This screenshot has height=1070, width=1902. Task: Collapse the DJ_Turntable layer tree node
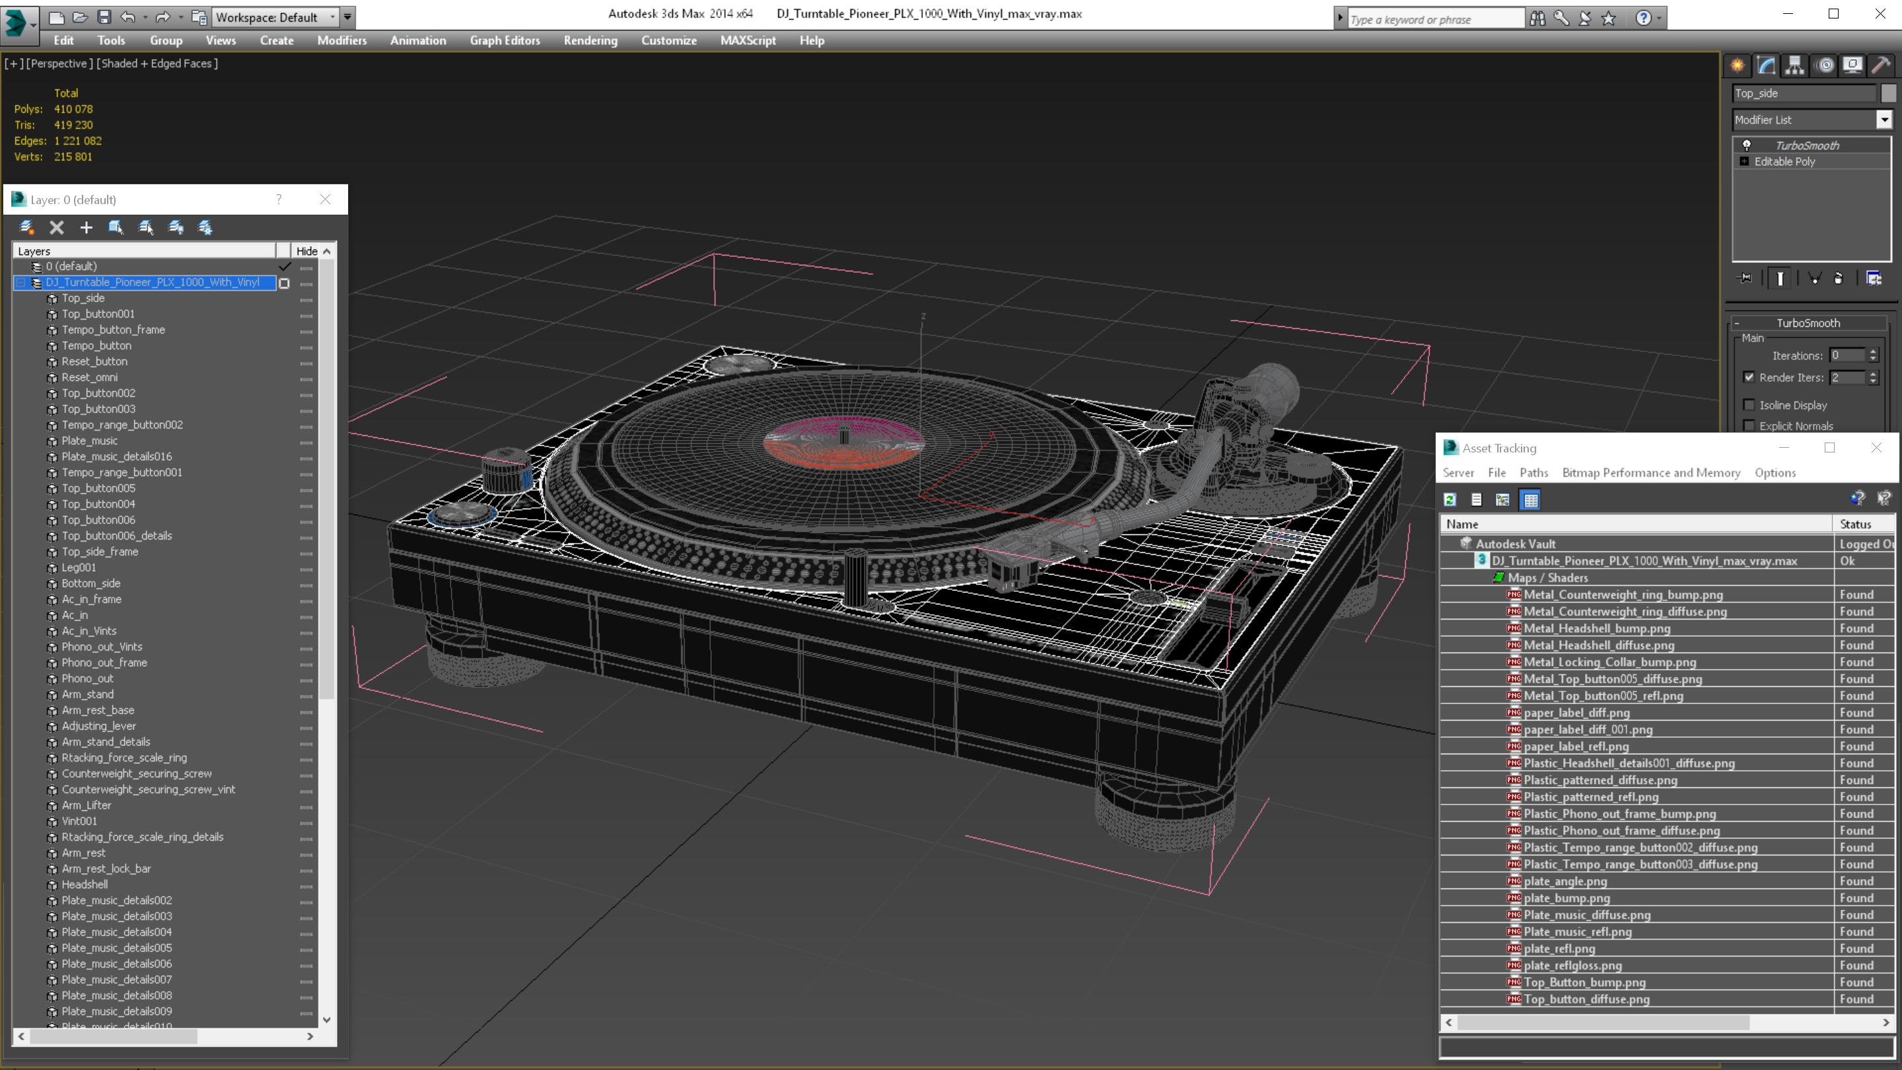coord(20,282)
